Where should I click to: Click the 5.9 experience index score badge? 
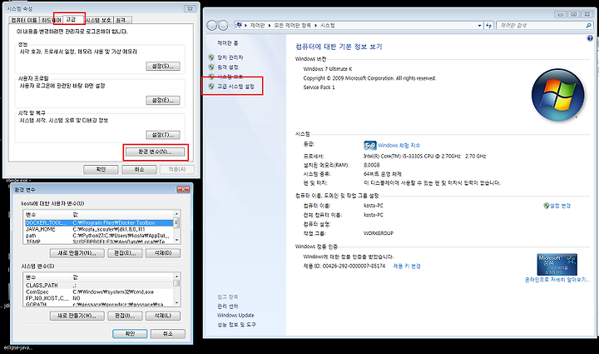[369, 145]
